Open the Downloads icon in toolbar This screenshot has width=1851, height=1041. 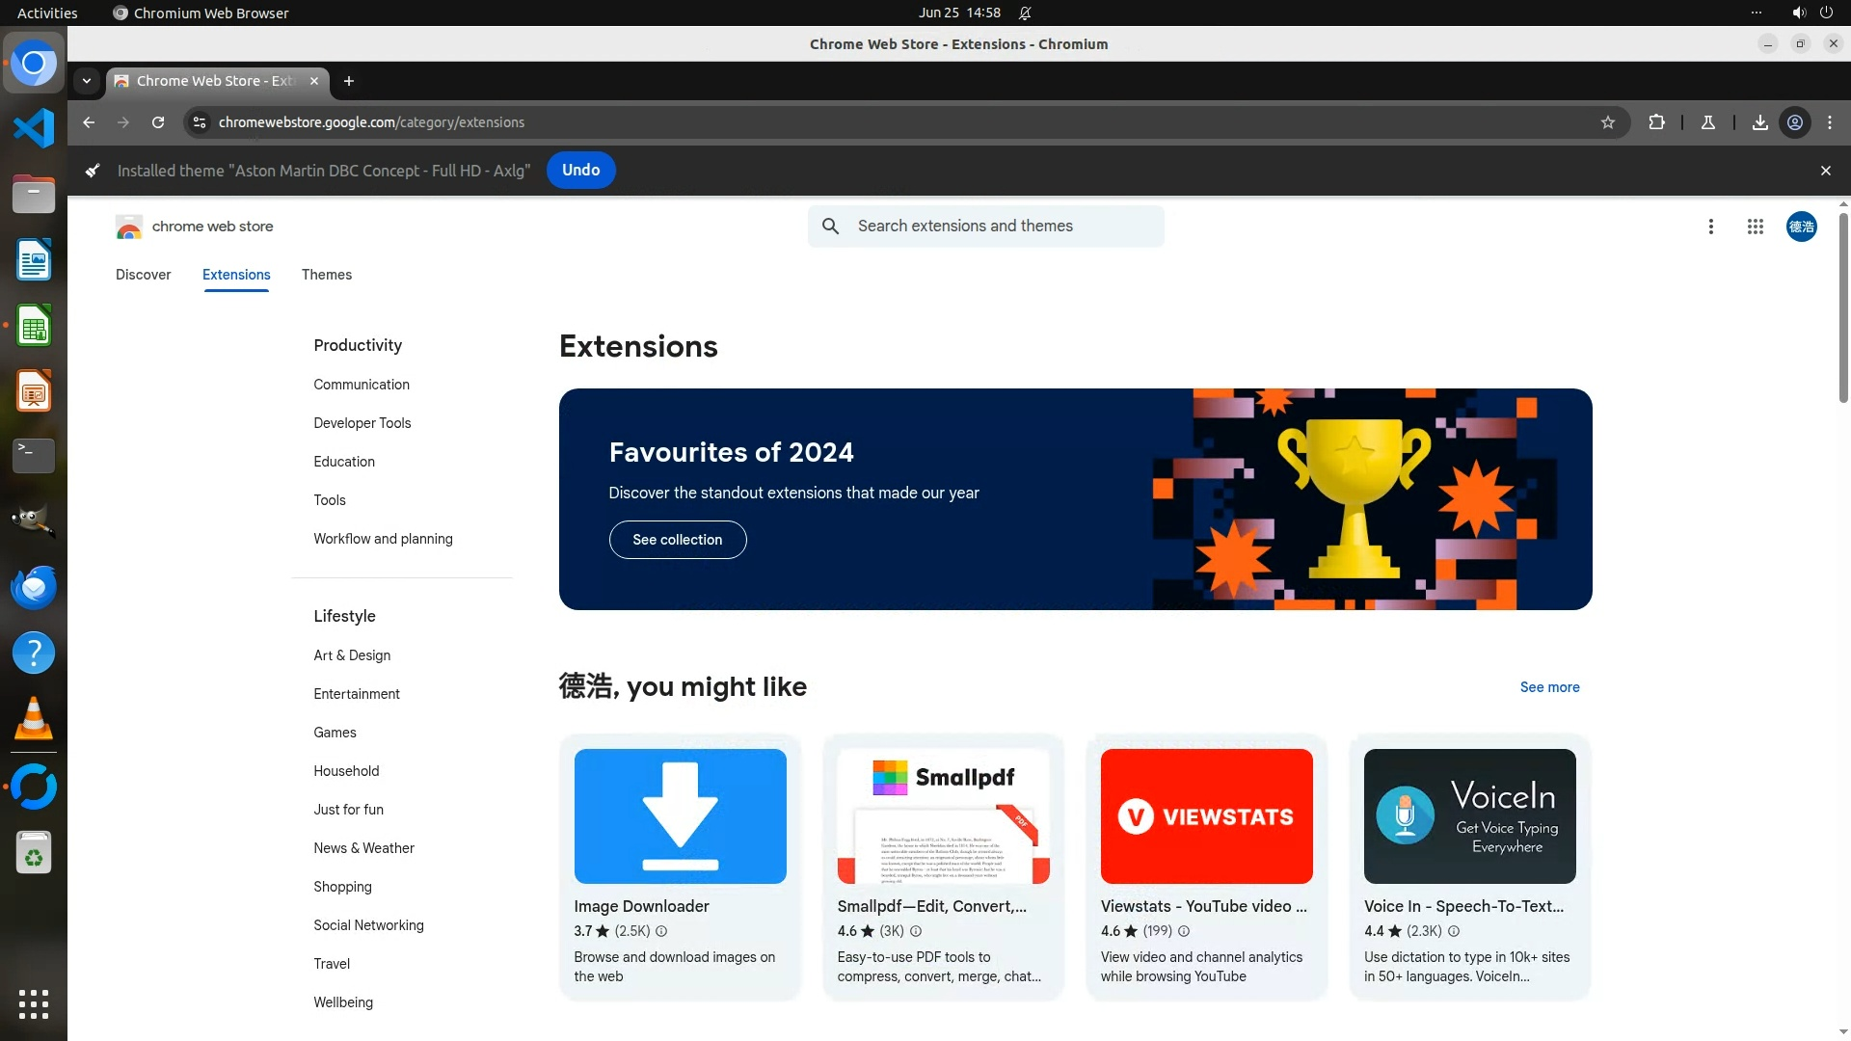click(x=1759, y=122)
